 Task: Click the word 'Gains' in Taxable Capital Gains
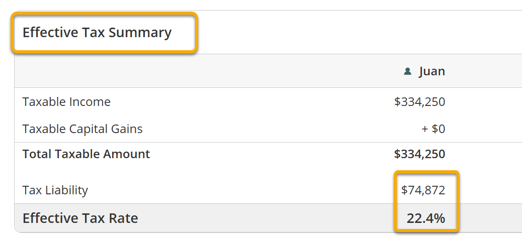(x=127, y=129)
